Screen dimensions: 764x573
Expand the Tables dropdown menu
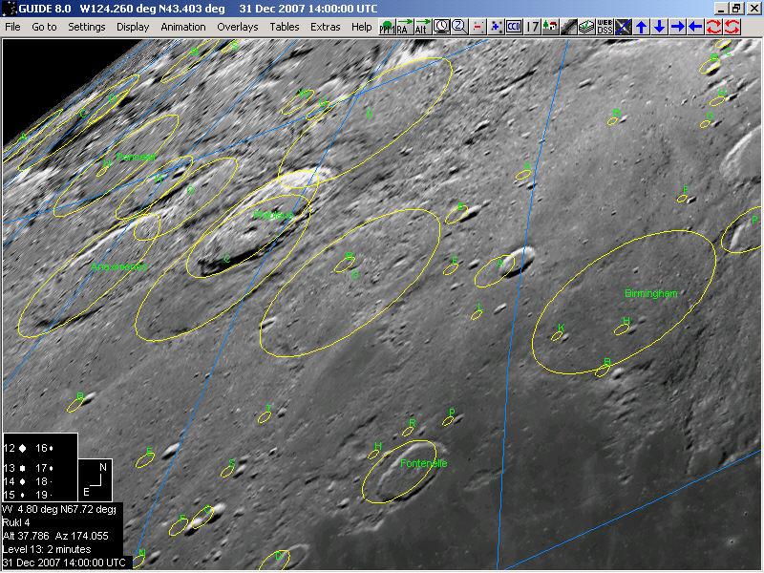tap(284, 27)
